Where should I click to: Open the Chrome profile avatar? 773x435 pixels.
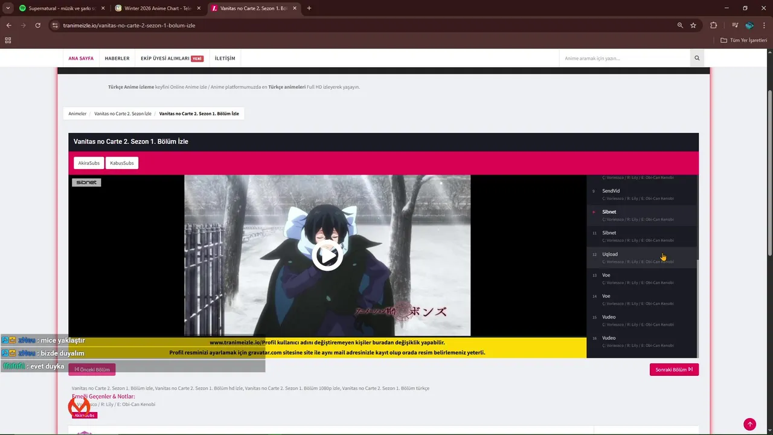(749, 25)
